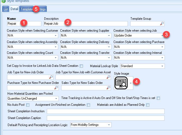Open How Material Quantities are Posted dropdown
This screenshot has width=182, height=135.
click(33, 98)
